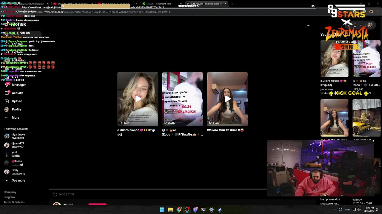Screen dimensions: 382x214
Task: Click the ENG language indicator
Action: [347, 210]
